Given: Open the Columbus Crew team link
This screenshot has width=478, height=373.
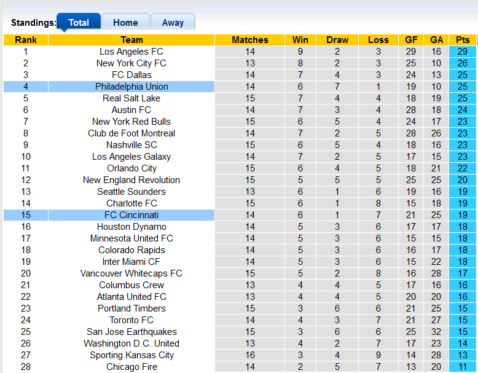Looking at the screenshot, I should tap(131, 285).
